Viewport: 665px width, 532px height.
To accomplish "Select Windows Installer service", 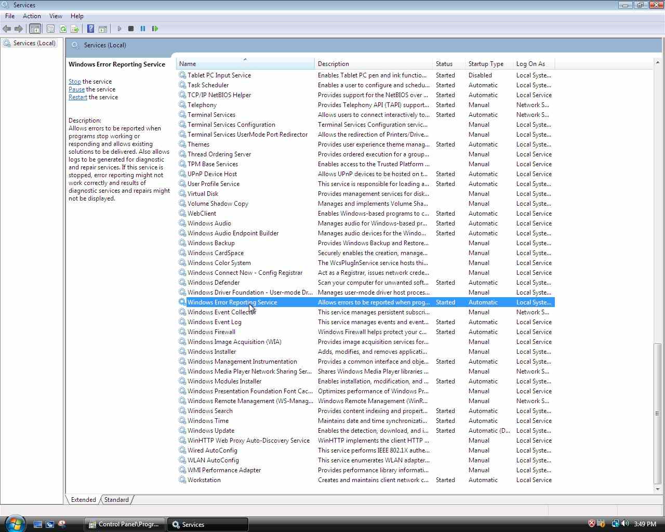I will (x=366, y=352).
